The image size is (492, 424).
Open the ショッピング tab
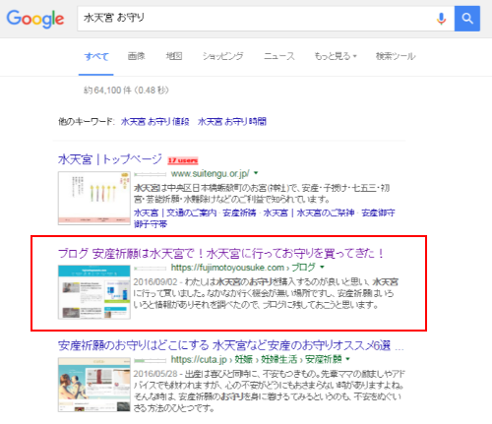(x=222, y=56)
